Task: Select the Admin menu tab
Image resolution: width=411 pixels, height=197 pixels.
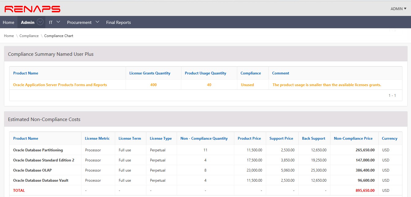Action: point(28,22)
